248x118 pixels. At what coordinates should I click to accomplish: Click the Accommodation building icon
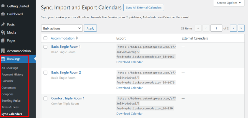[3, 51]
